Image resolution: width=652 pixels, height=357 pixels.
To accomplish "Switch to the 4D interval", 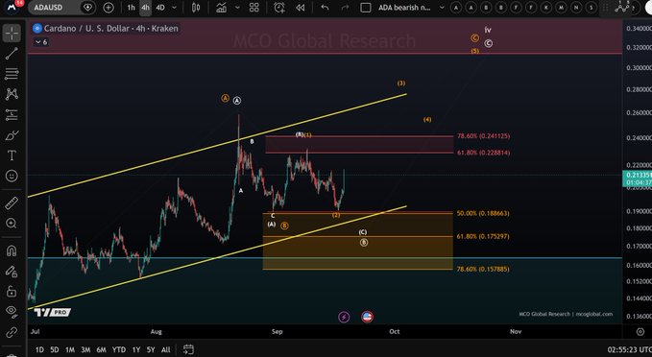I will (x=160, y=8).
